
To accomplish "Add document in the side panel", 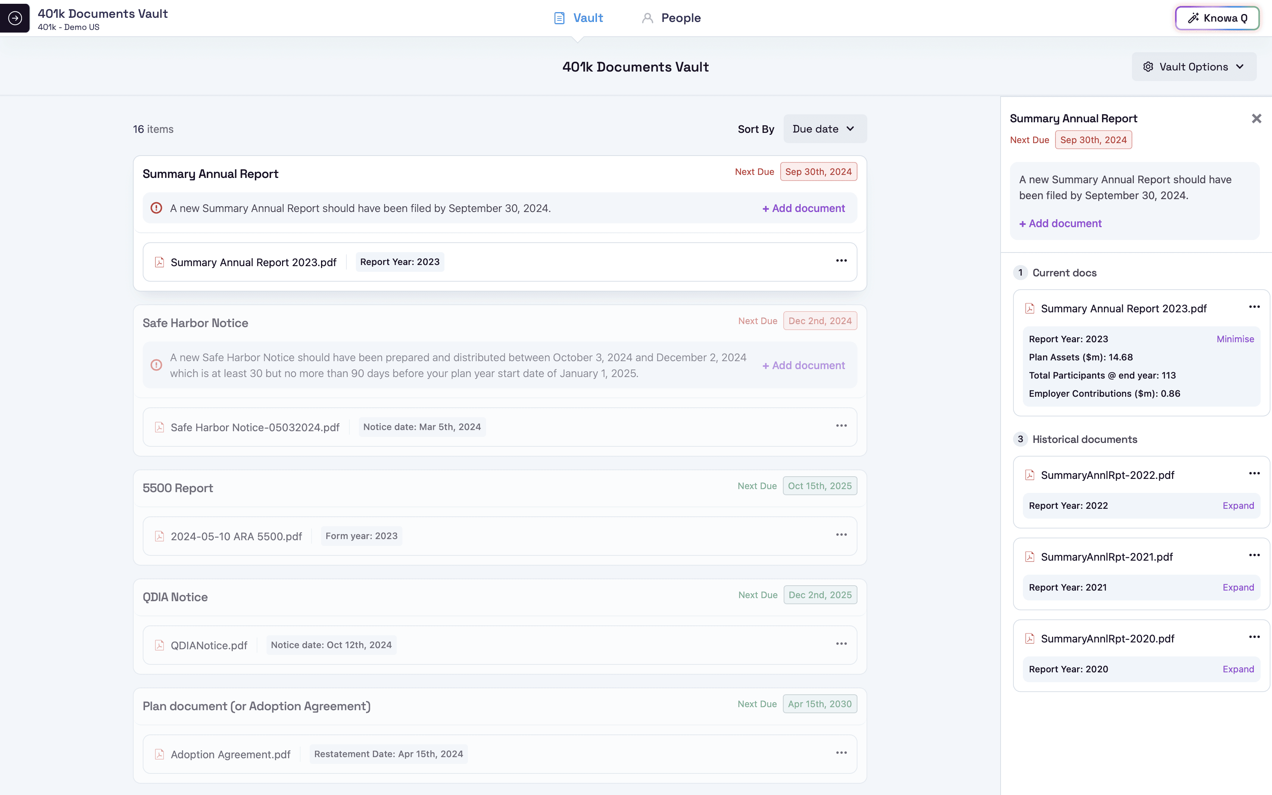I will [1060, 223].
